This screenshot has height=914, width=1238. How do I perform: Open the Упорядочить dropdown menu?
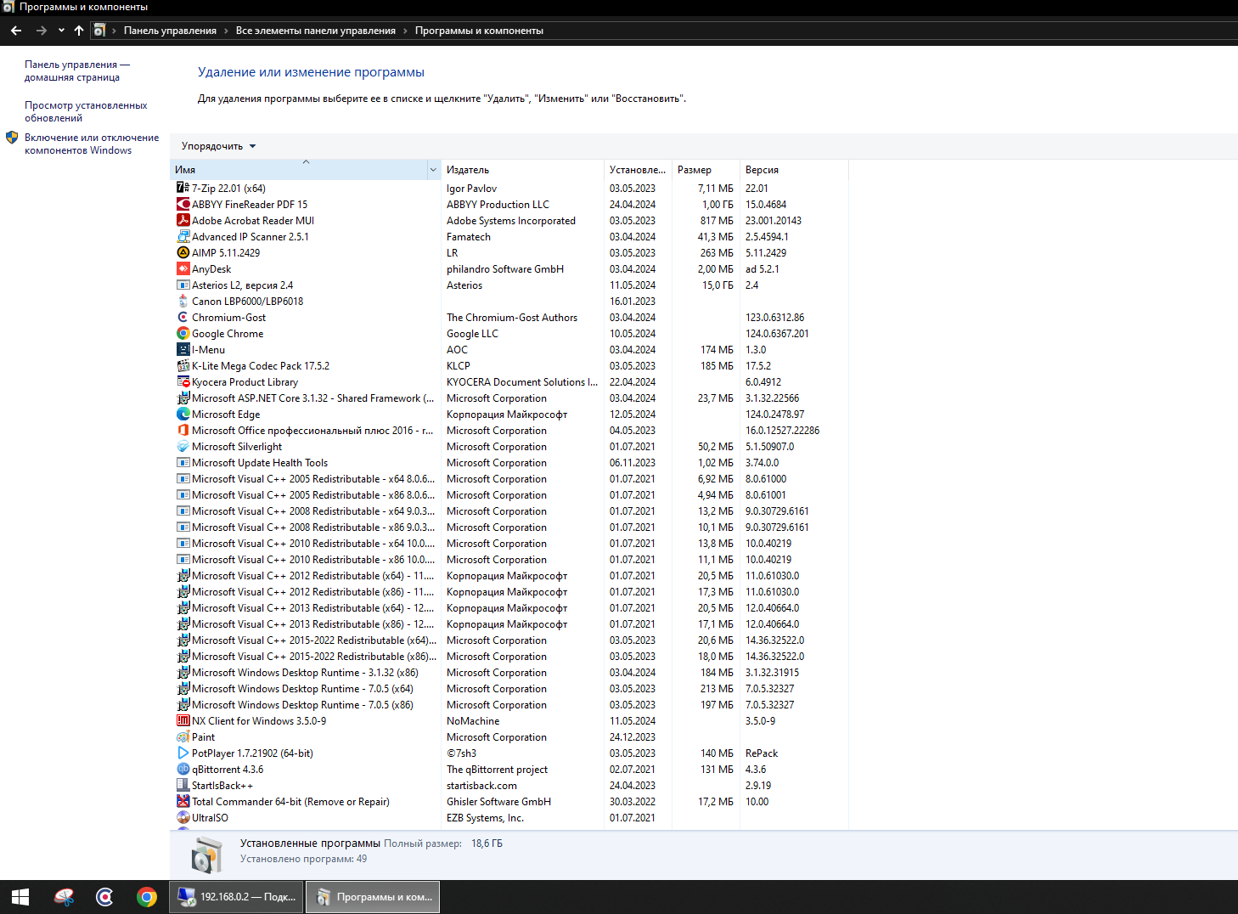coord(218,146)
